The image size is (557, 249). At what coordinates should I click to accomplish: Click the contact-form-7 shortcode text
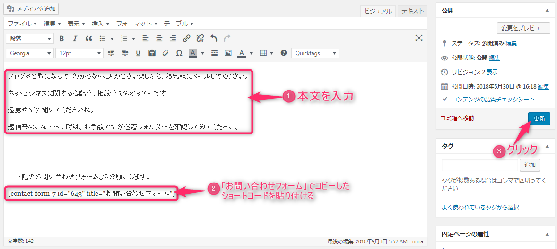click(91, 193)
